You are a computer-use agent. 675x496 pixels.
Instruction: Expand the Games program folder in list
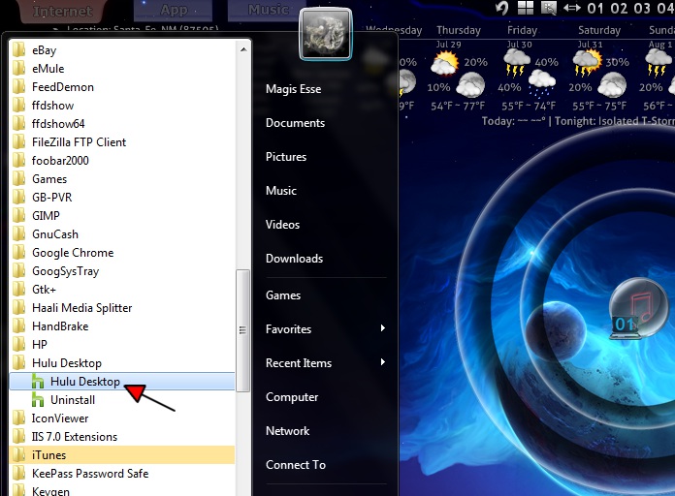[122, 179]
